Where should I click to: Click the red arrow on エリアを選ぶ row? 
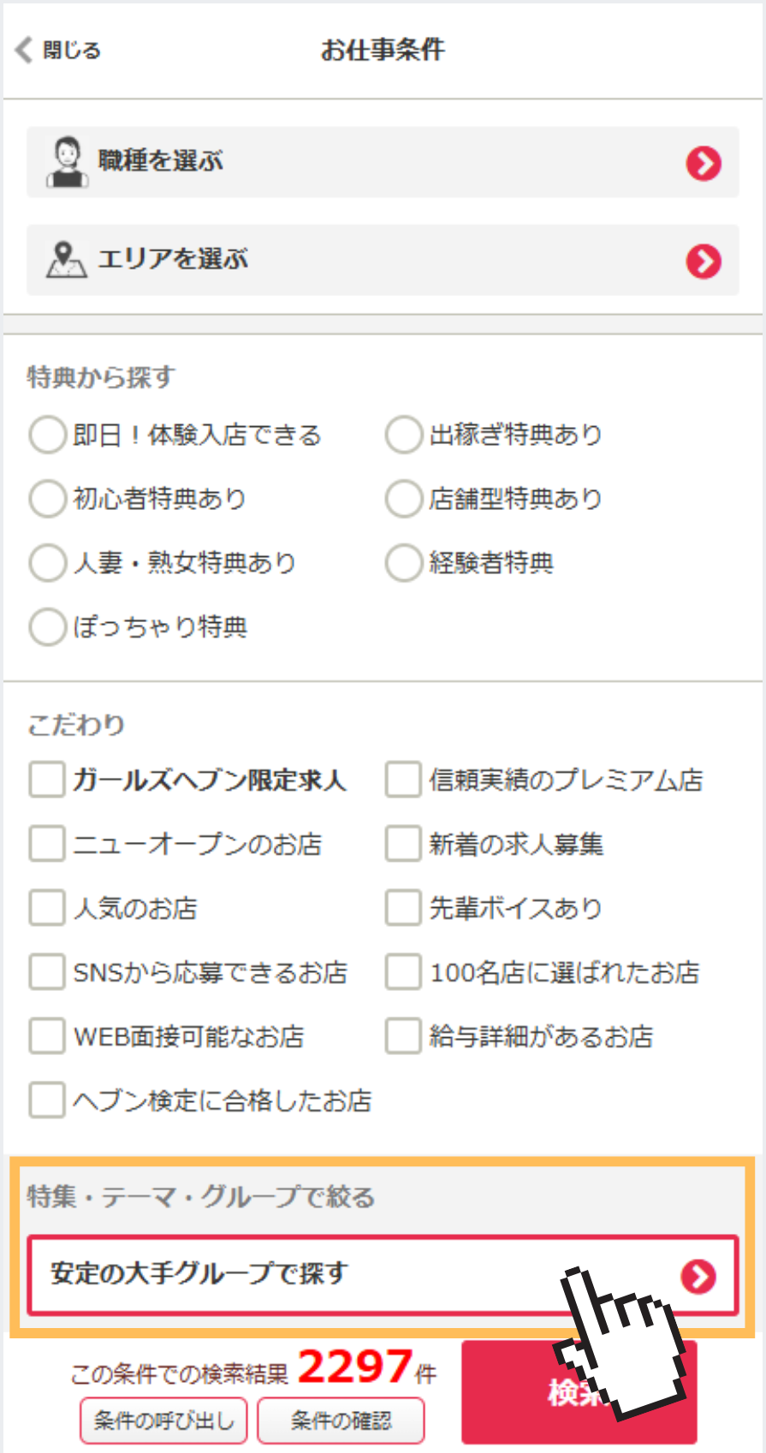[704, 261]
